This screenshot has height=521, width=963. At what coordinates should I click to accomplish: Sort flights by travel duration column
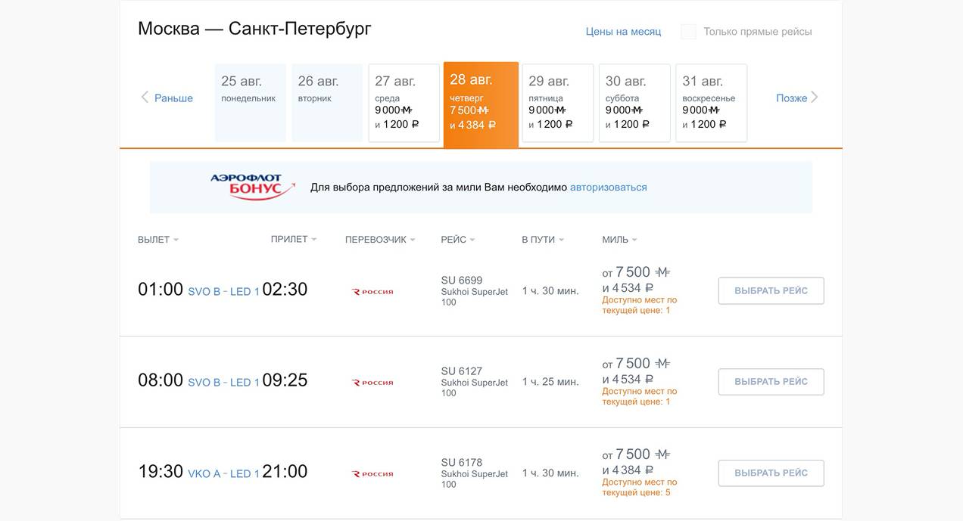coord(543,240)
